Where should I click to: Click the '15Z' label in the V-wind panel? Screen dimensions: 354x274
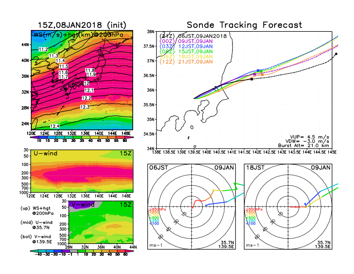tap(125, 205)
